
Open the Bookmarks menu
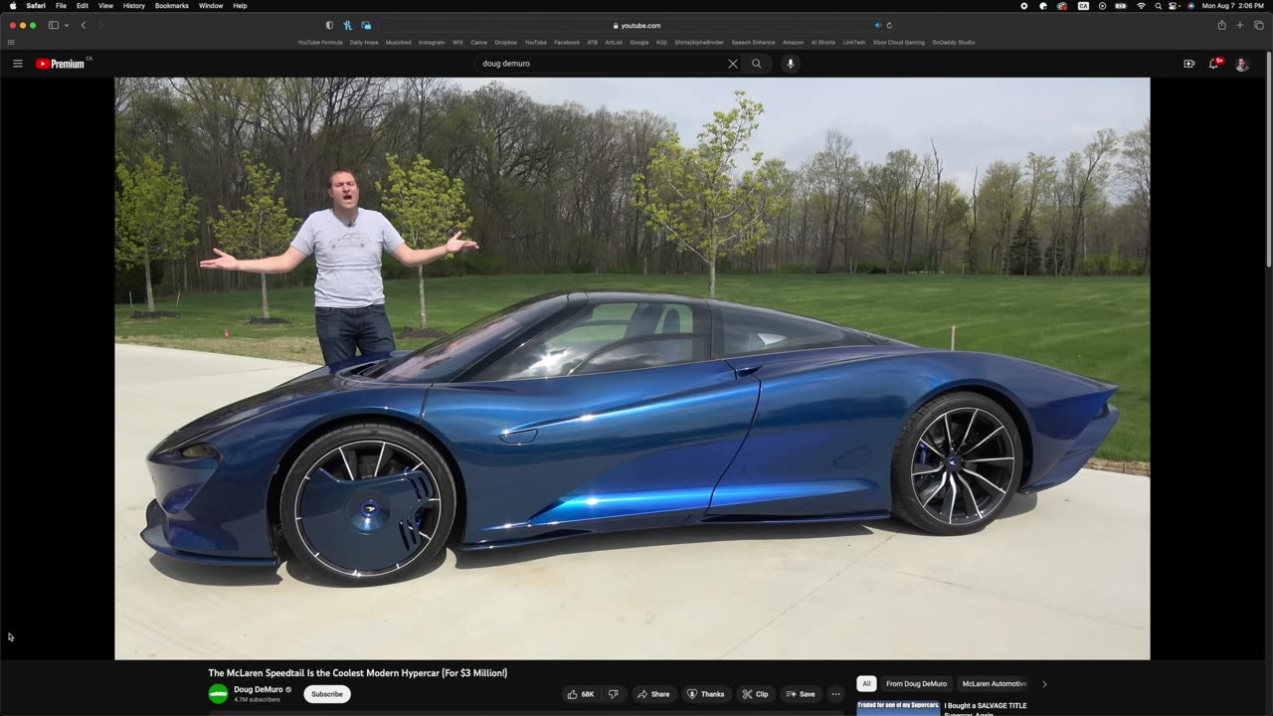(172, 6)
